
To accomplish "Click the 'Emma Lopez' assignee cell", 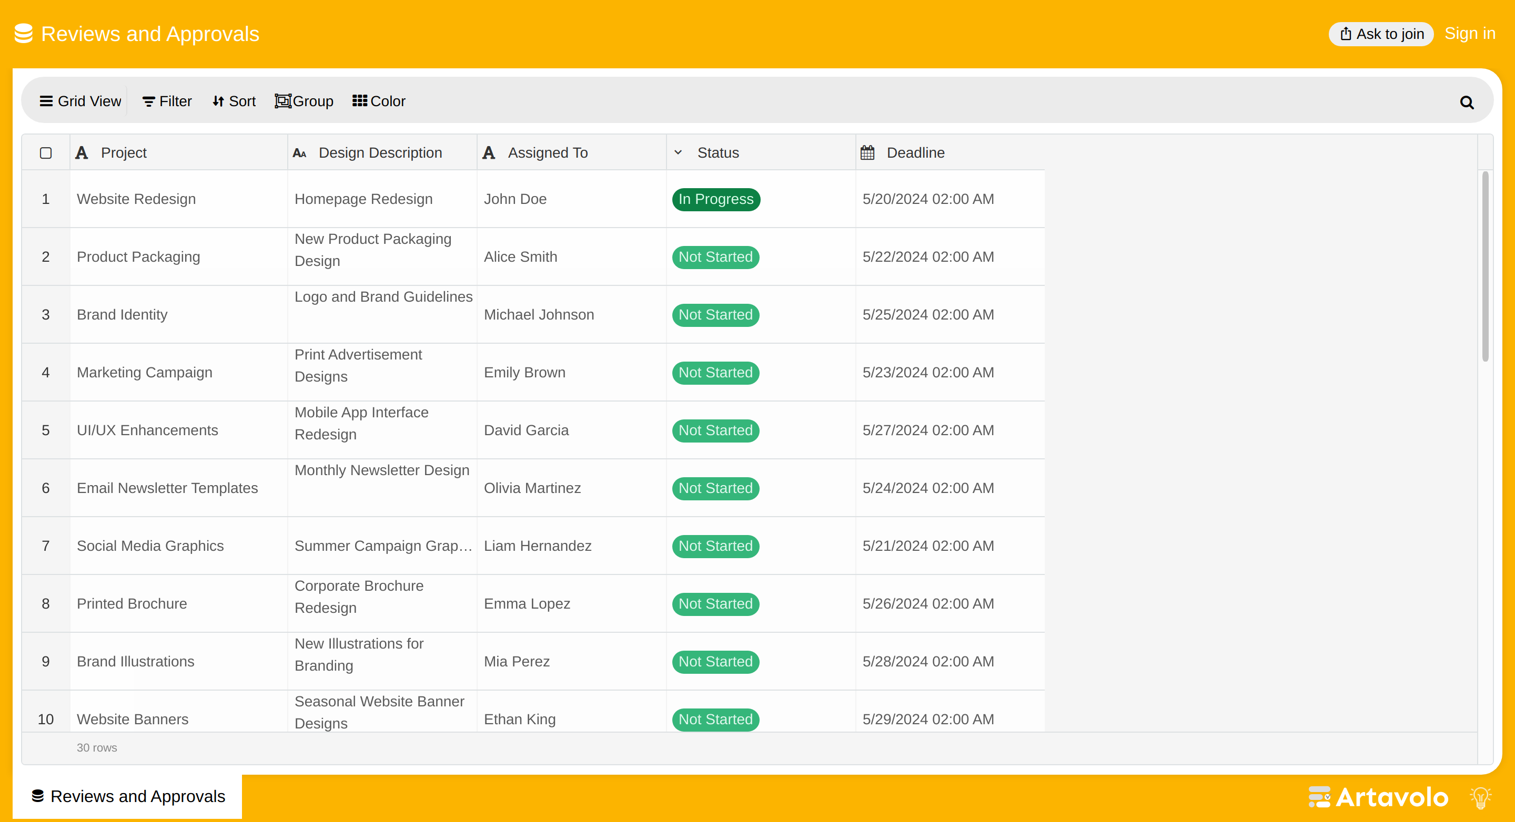I will click(x=572, y=604).
